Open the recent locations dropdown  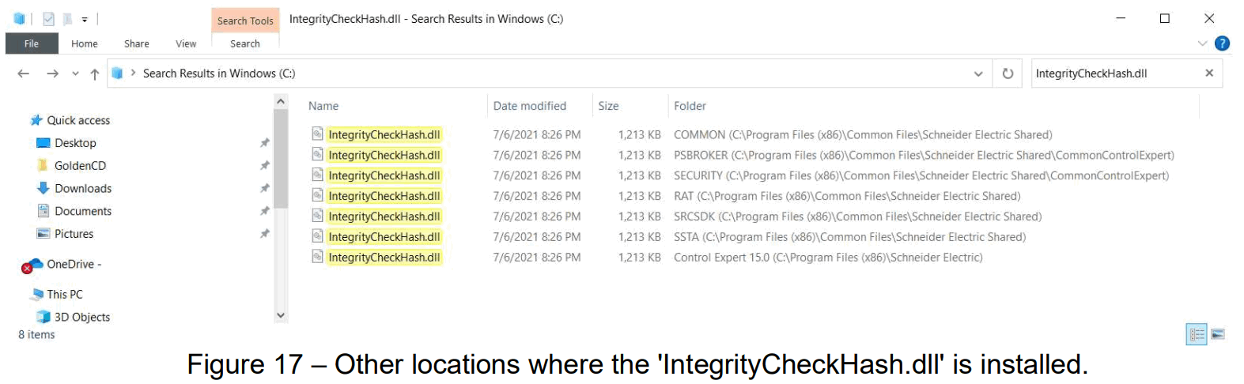[75, 73]
